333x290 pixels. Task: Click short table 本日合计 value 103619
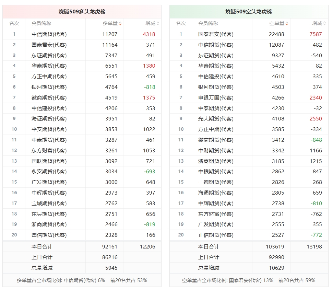pyautogui.click(x=275, y=247)
